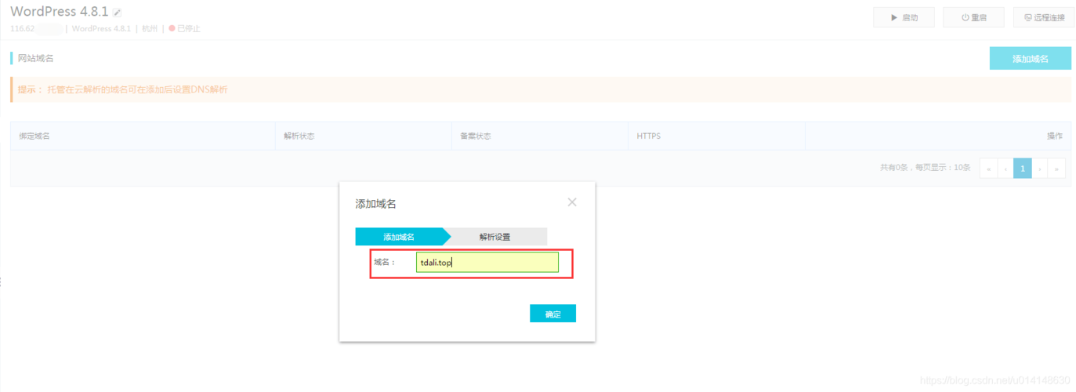Viewport: 1076px width, 392px height.
Task: Go to next page with › arrow
Action: coord(1040,169)
